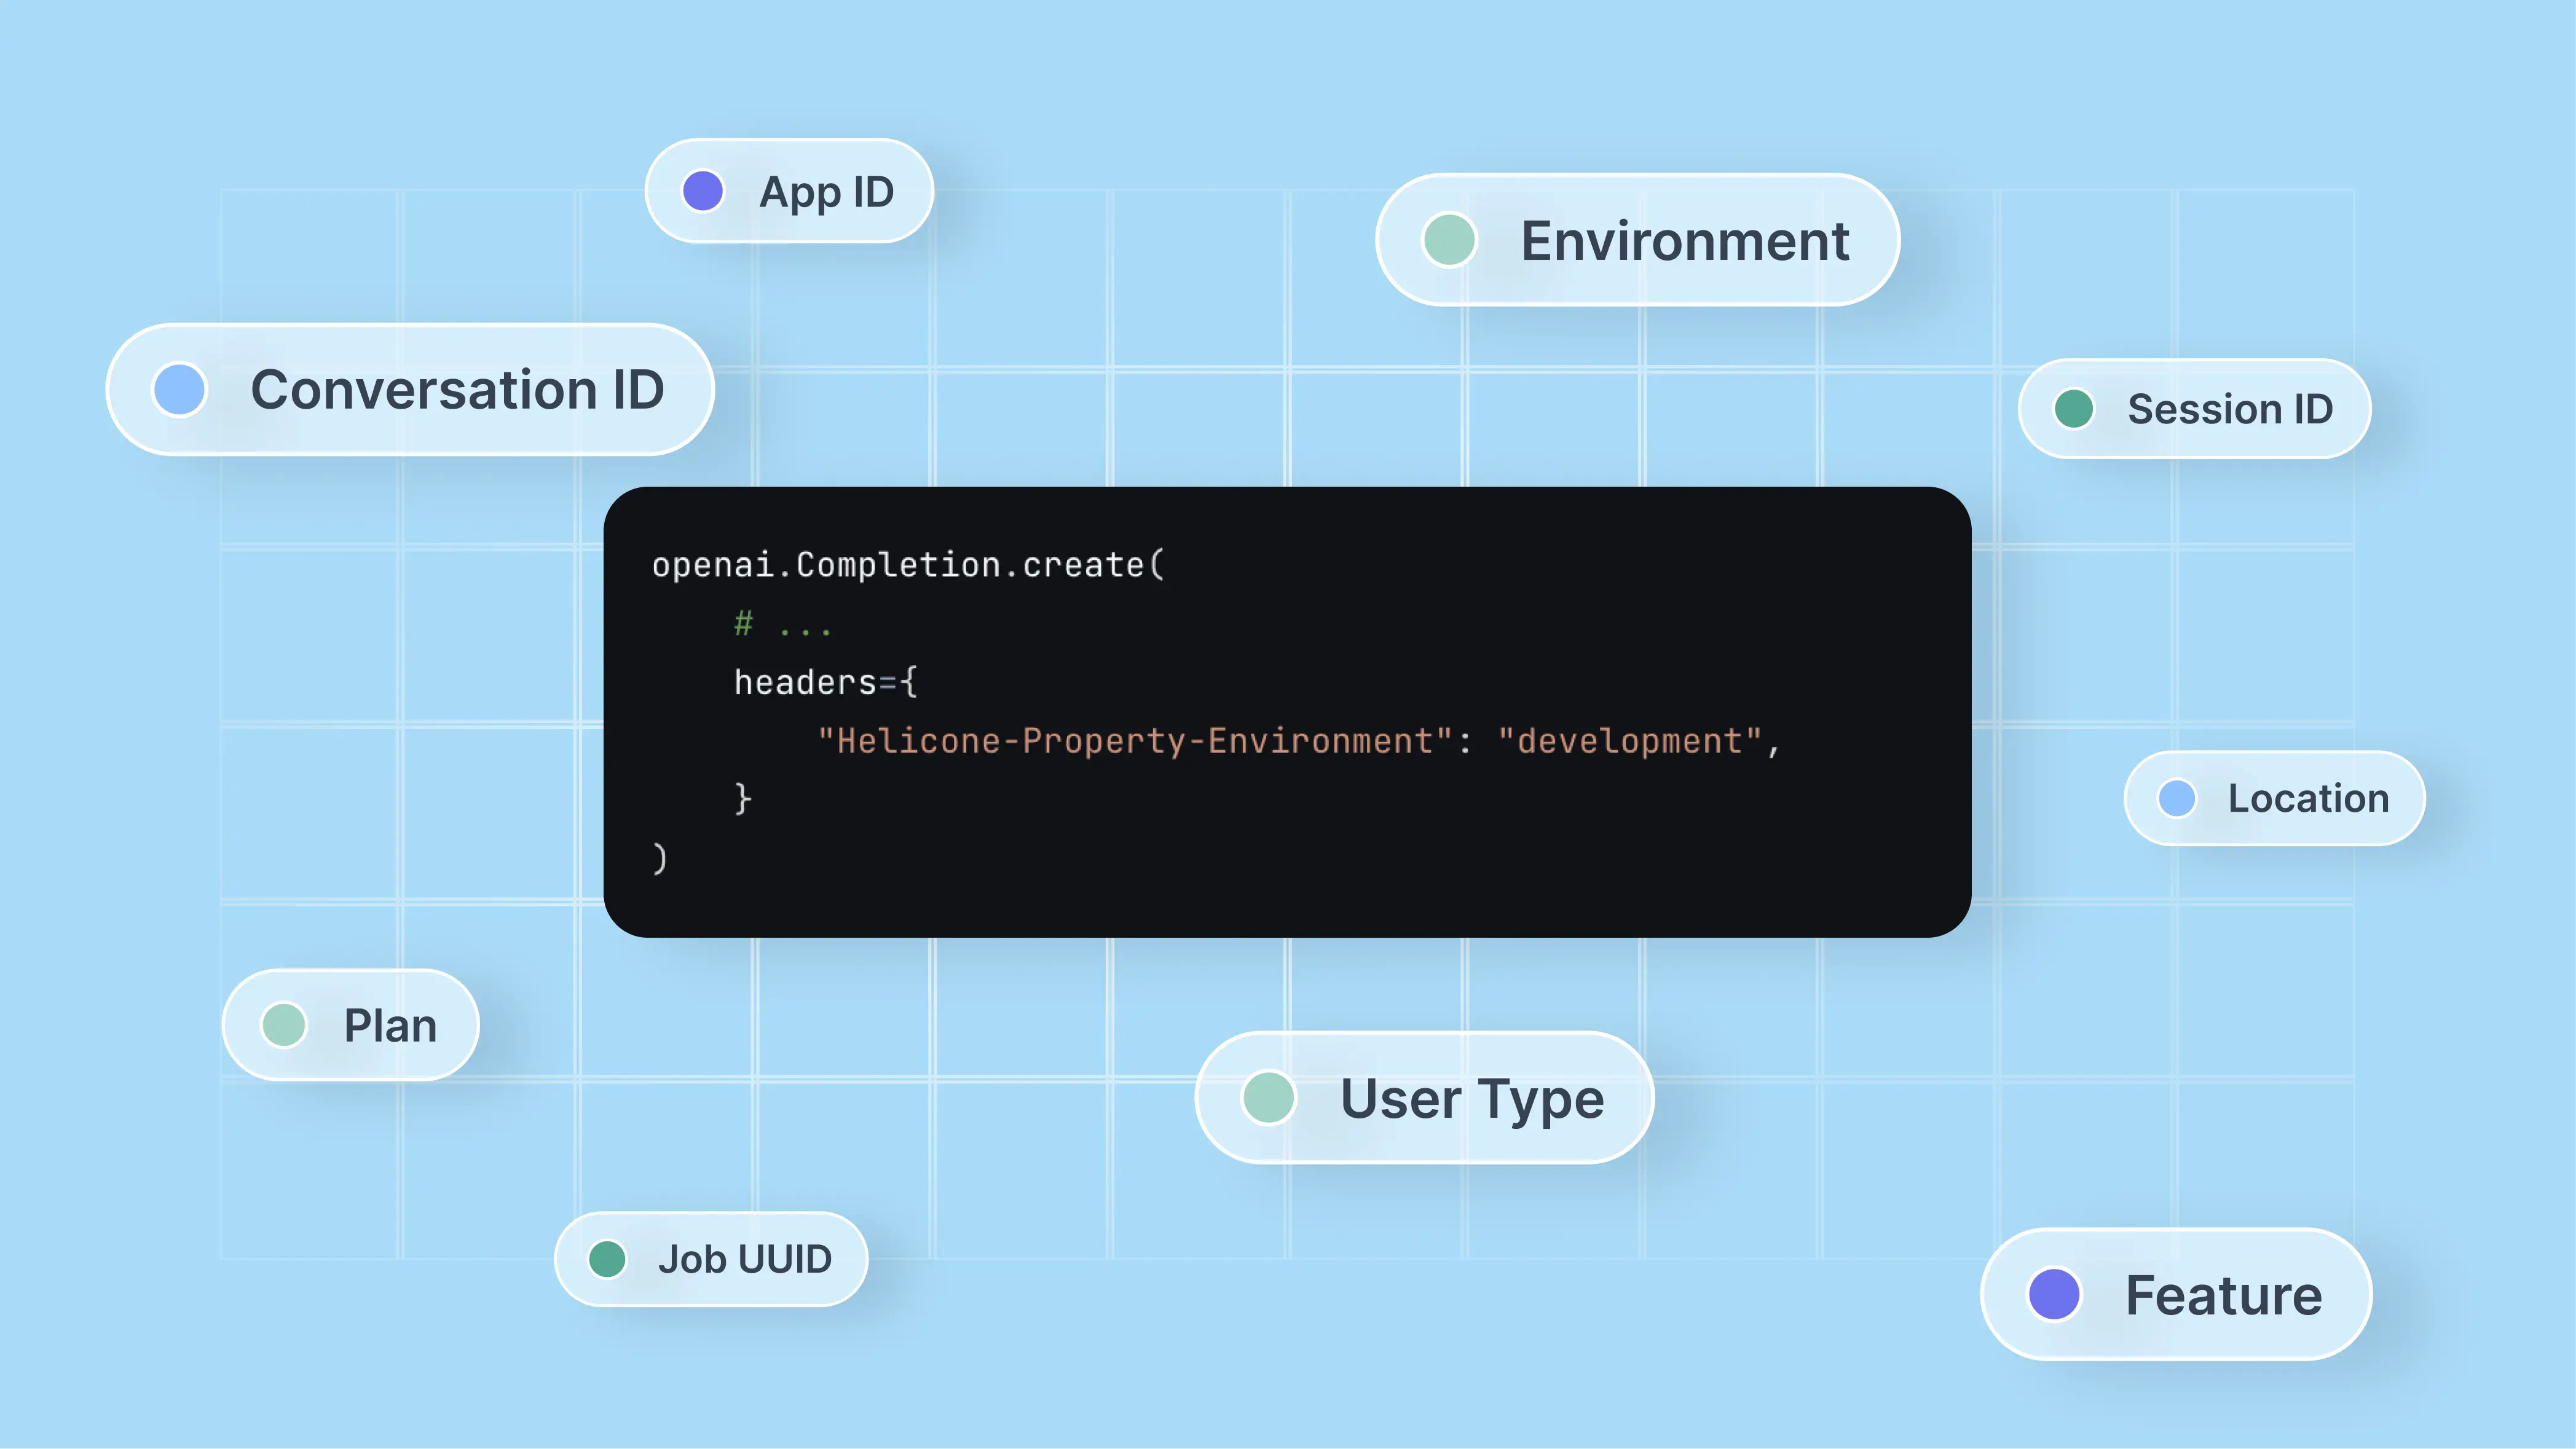Select the App ID property tag
2576x1449 pixels.
[790, 190]
